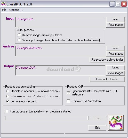Click the Output folder path field
Viewport: 128px width, 138px height.
coord(60,70)
